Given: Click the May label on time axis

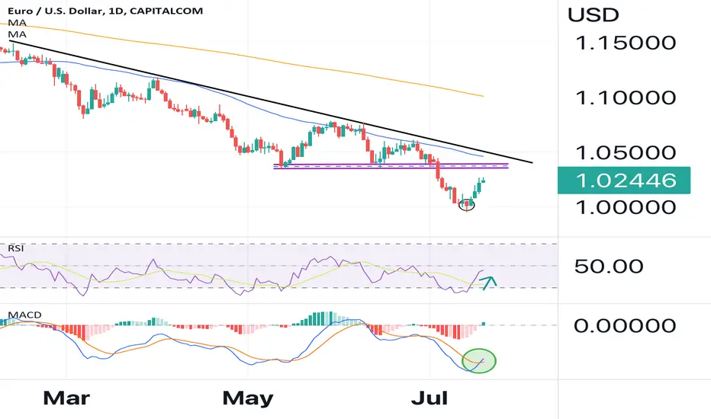Looking at the screenshot, I should tap(248, 398).
